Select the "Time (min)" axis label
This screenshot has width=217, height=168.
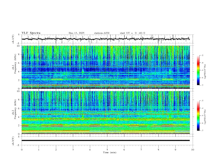click(110, 152)
